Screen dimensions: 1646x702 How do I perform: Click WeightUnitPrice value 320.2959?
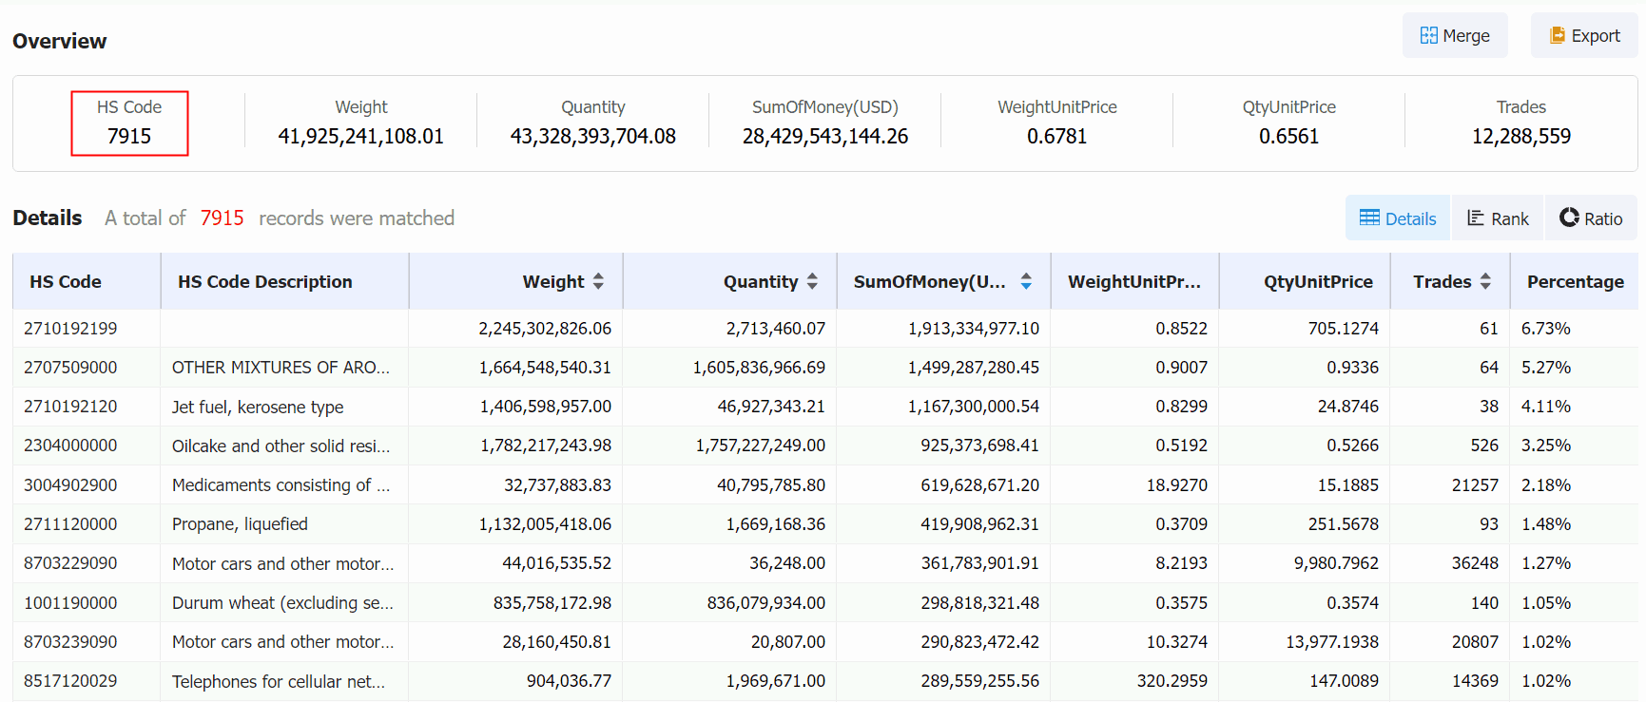(x=1172, y=681)
